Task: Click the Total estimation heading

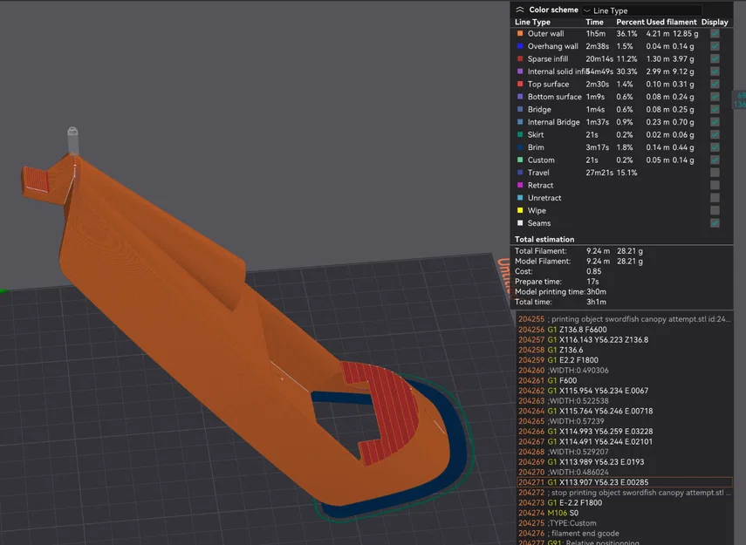Action: [x=544, y=239]
